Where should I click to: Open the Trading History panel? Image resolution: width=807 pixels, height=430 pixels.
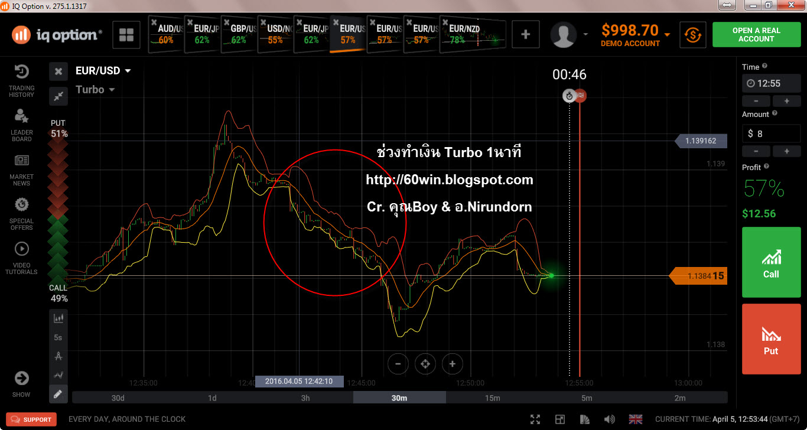(x=21, y=81)
